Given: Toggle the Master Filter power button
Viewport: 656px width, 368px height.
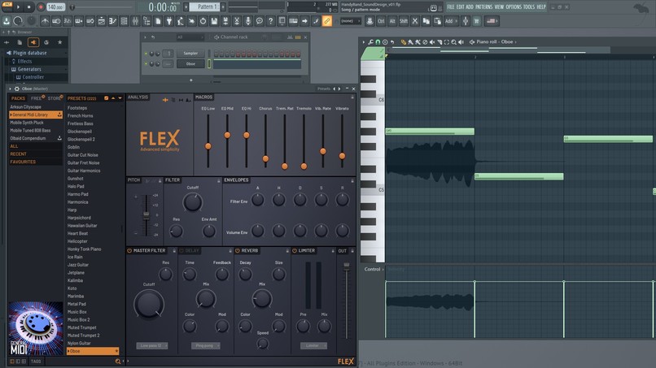Looking at the screenshot, I should [x=129, y=251].
